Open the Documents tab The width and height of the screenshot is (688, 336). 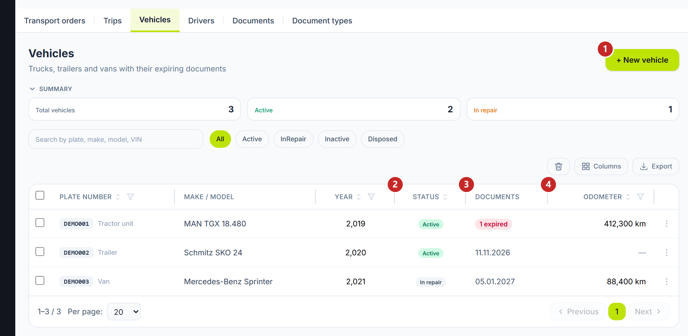coord(253,21)
